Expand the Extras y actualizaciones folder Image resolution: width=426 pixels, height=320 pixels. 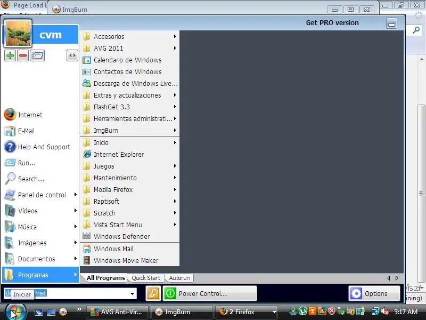(129, 95)
